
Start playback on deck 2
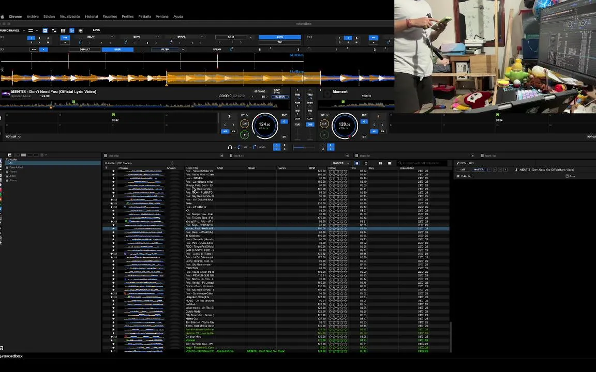(x=324, y=134)
